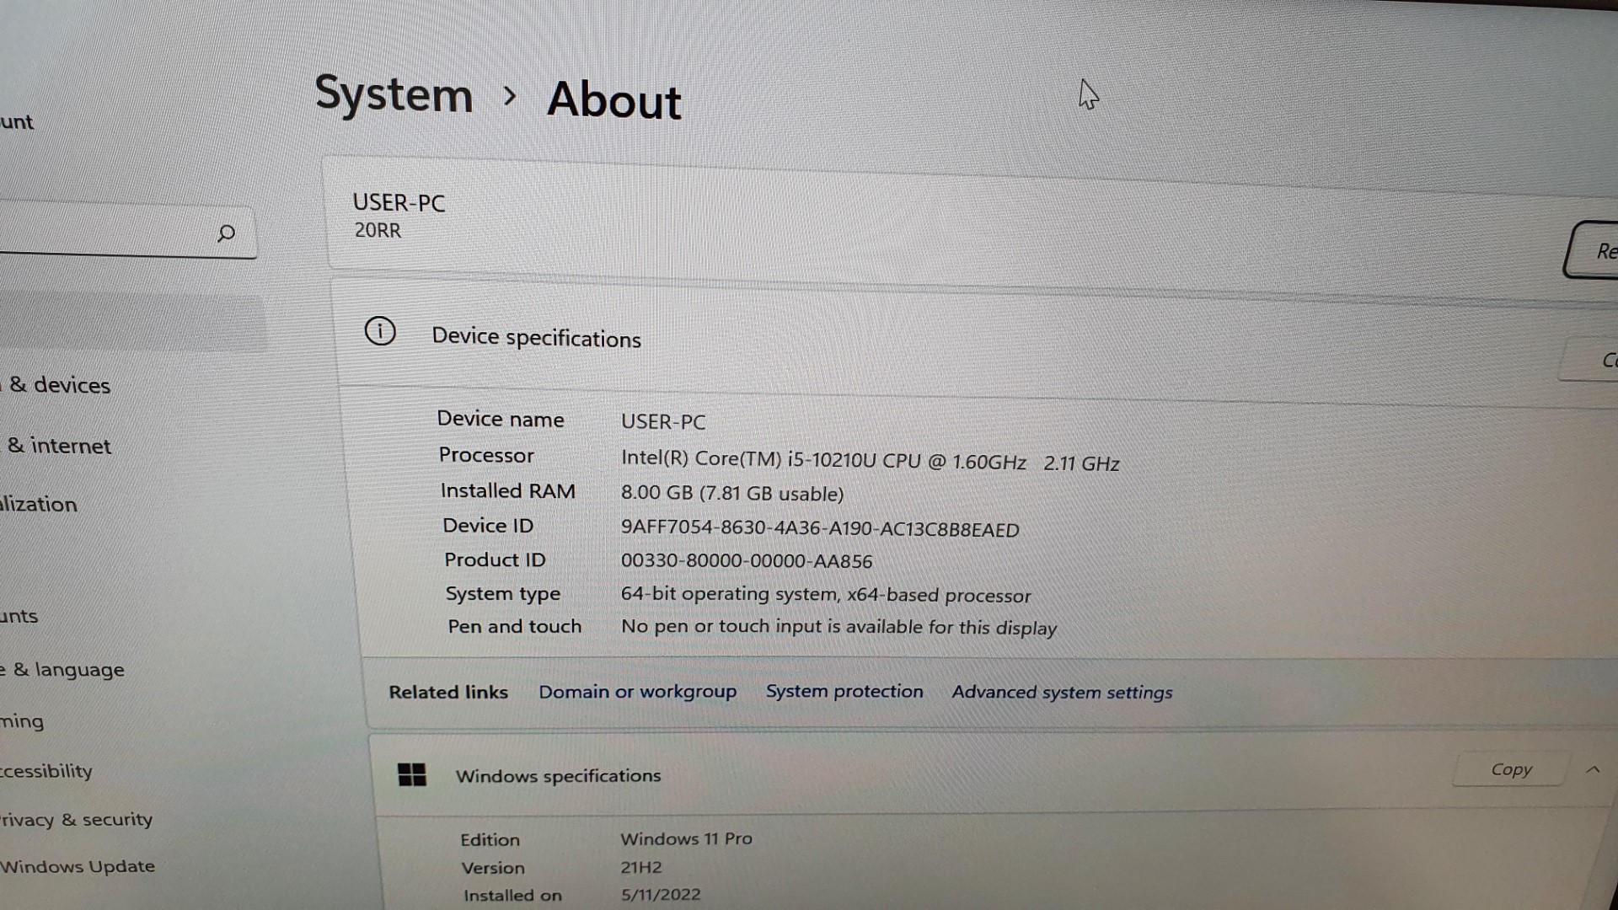
Task: Go back to System breadcrumb
Action: pos(394,94)
